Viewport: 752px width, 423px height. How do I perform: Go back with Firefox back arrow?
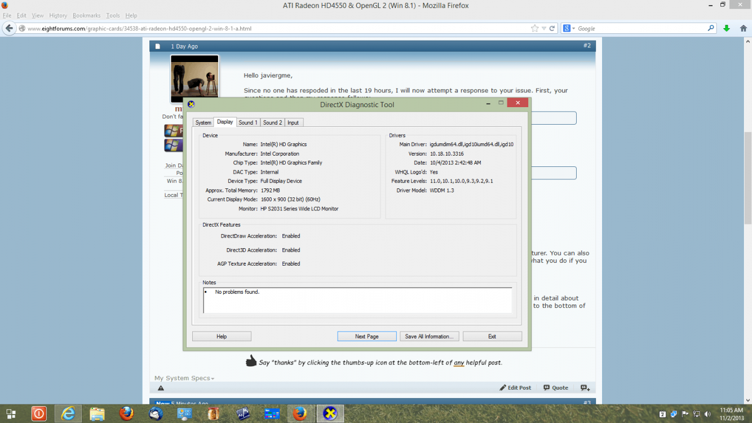pos(9,28)
